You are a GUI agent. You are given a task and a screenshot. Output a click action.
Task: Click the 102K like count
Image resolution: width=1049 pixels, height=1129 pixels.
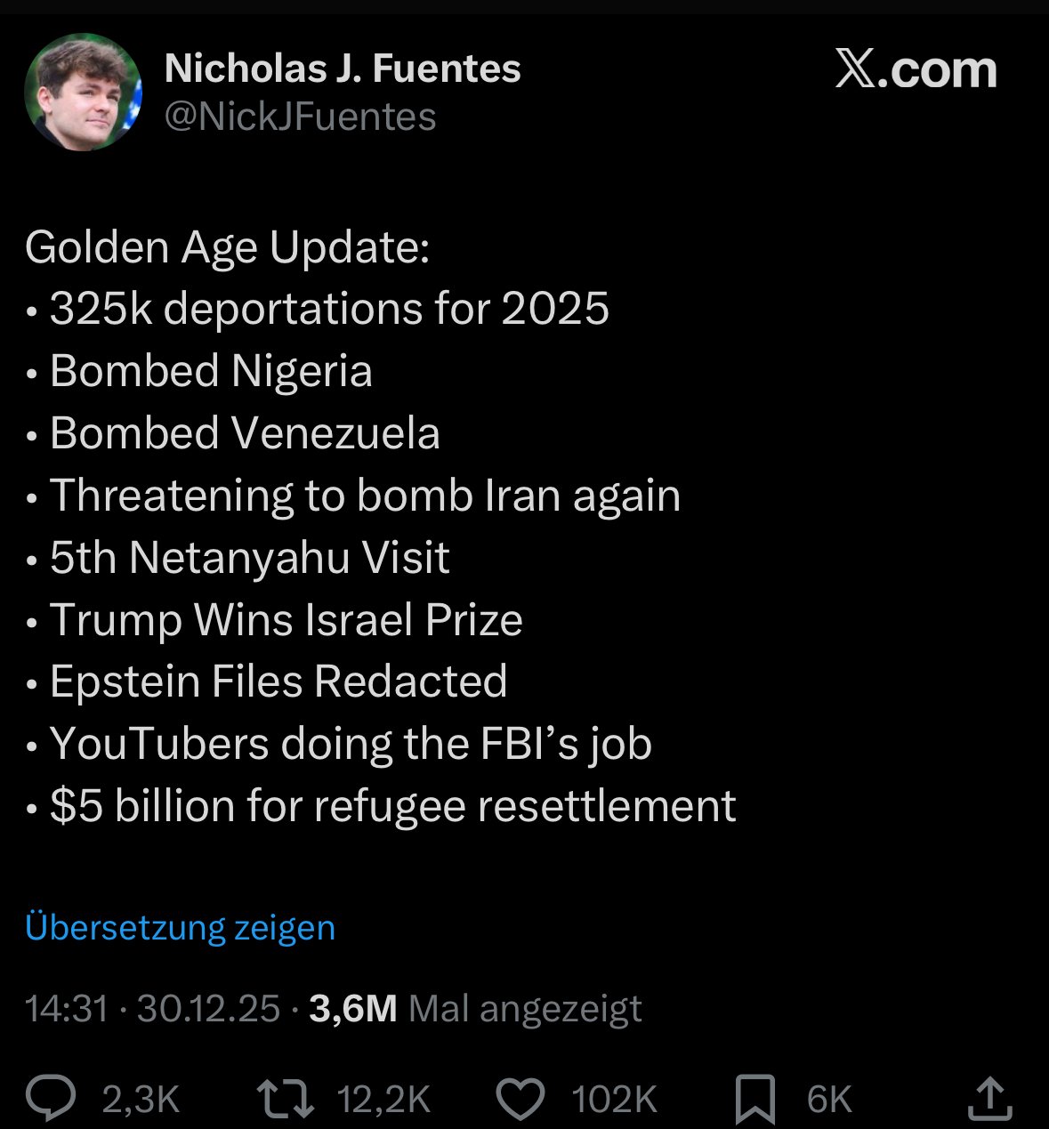[x=614, y=1100]
